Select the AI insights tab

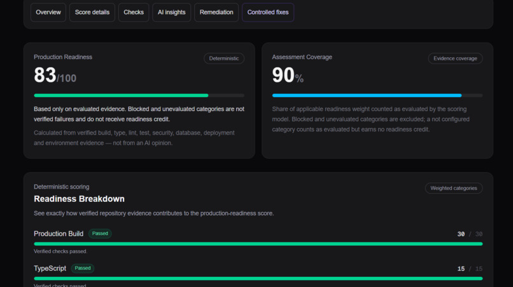(x=171, y=13)
